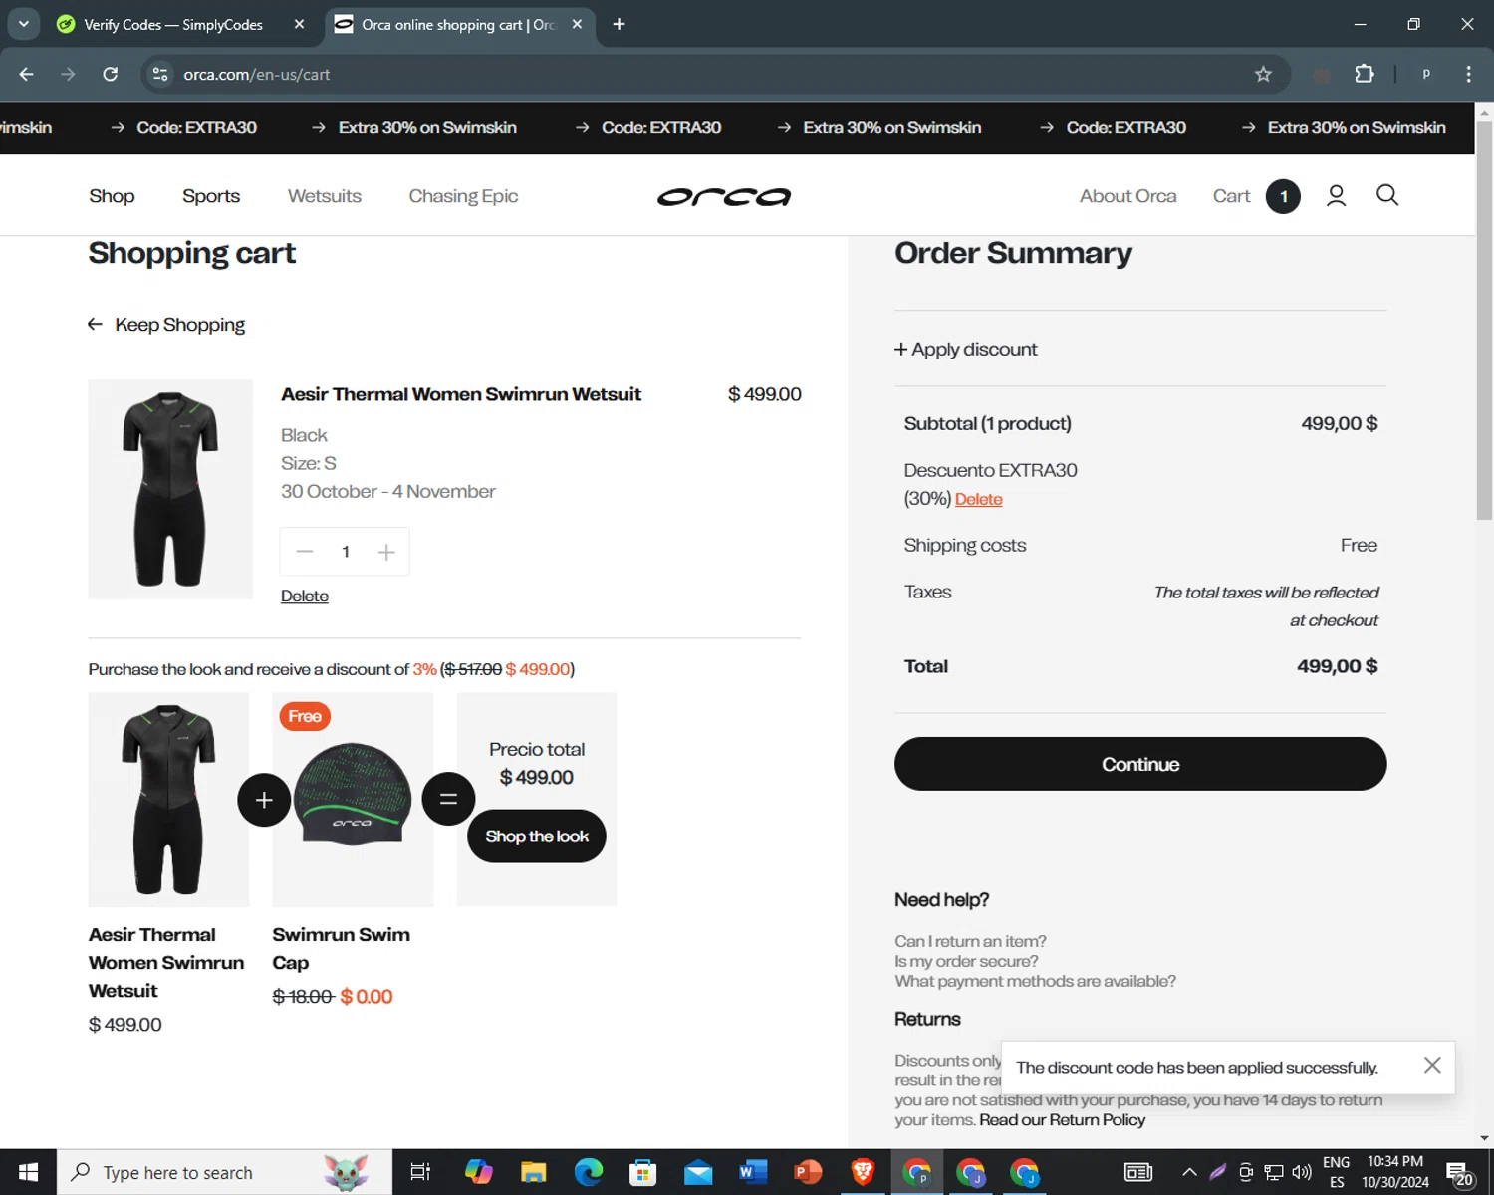Open browser profile avatar P
Image resolution: width=1494 pixels, height=1195 pixels.
pos(1426,74)
